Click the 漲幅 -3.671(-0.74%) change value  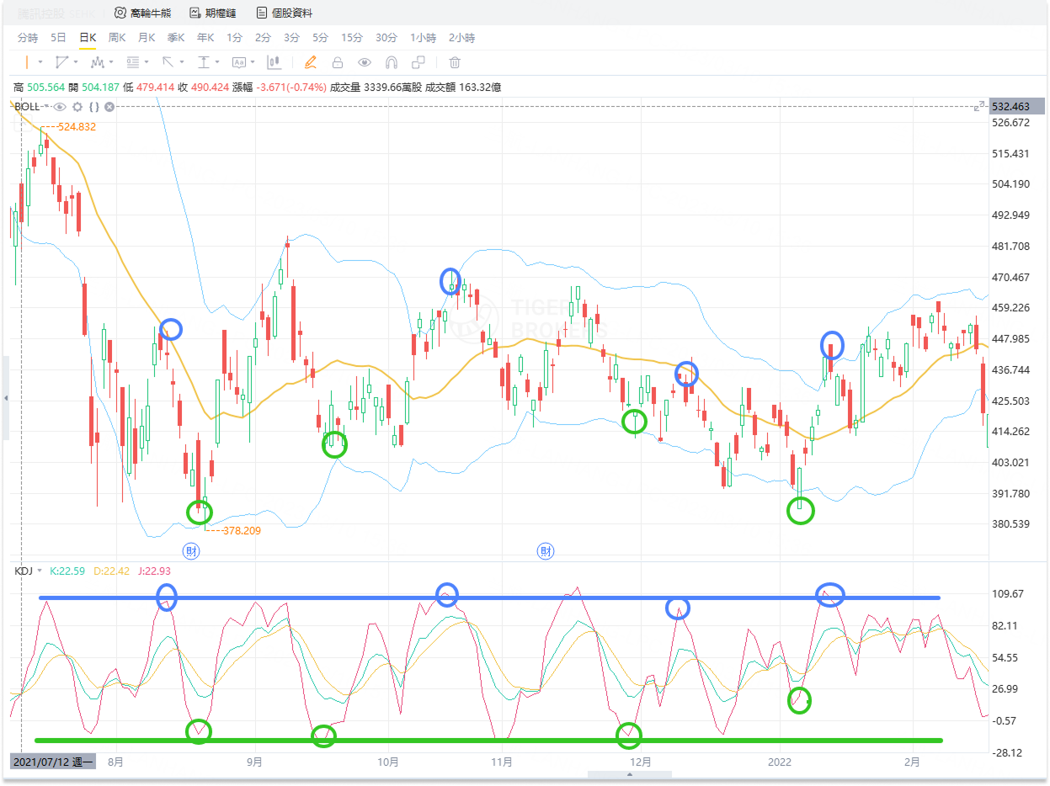[278, 87]
